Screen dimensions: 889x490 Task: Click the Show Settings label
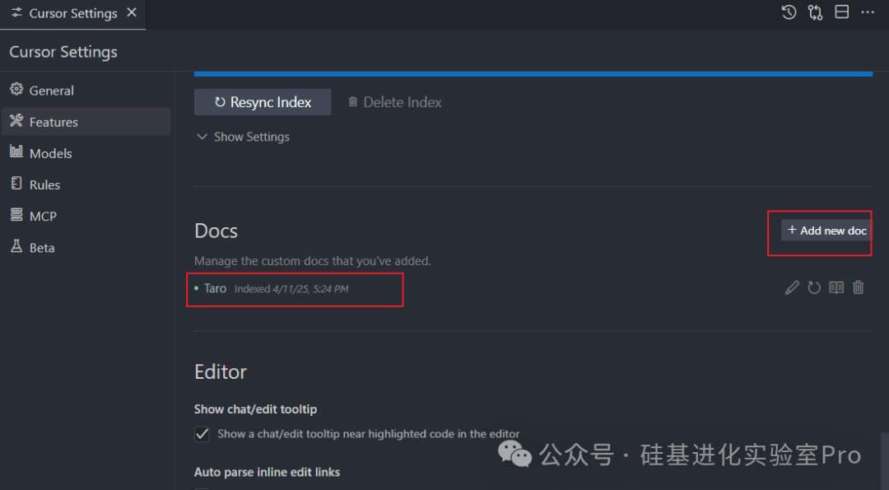(252, 137)
